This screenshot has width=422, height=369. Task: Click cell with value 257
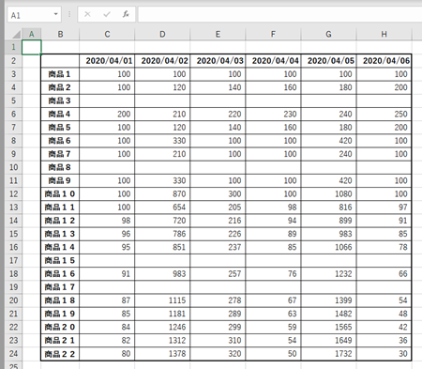point(218,274)
